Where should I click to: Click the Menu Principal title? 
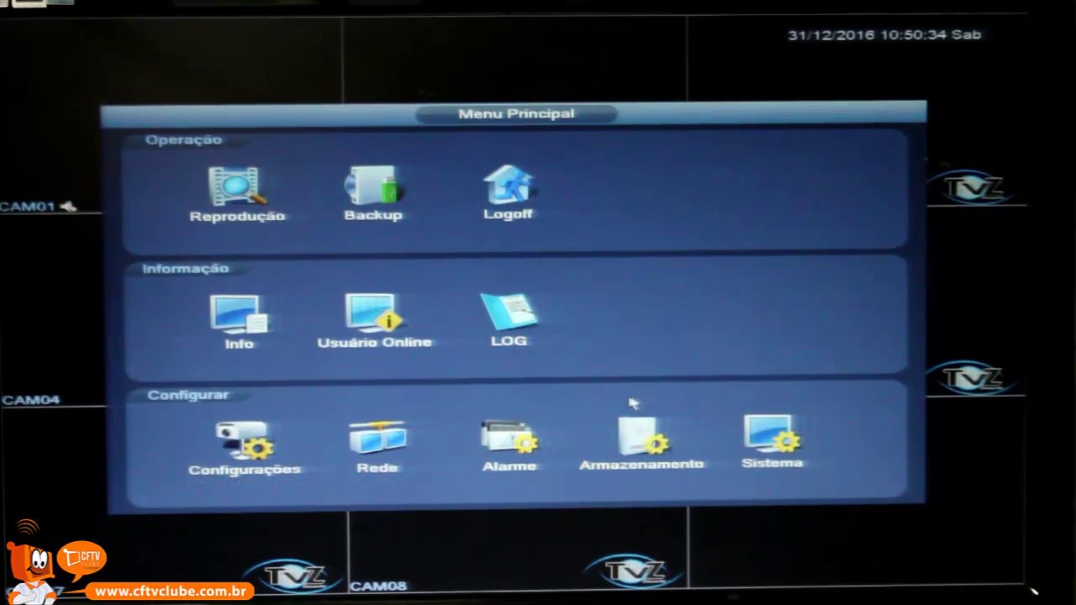pos(516,113)
